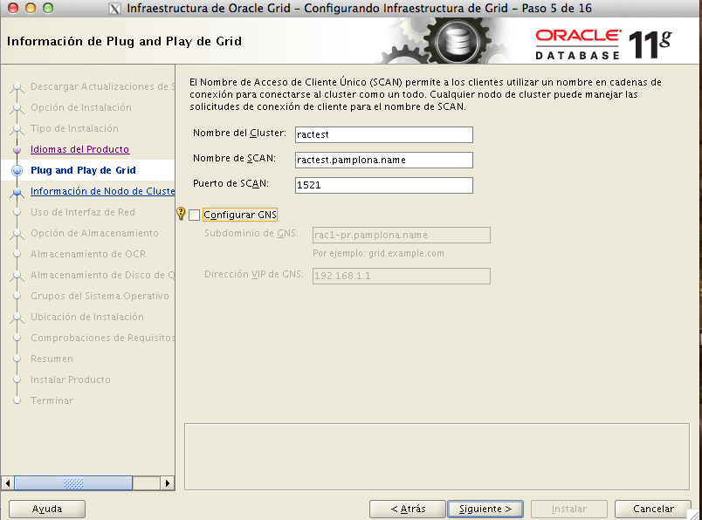This screenshot has height=520, width=702.
Task: Click the Puerto de SCAN field
Action: [384, 185]
